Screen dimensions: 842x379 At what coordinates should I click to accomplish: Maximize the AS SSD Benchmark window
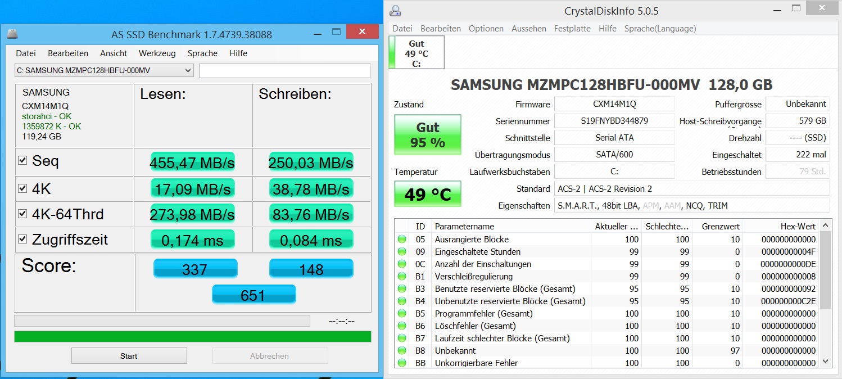point(336,33)
